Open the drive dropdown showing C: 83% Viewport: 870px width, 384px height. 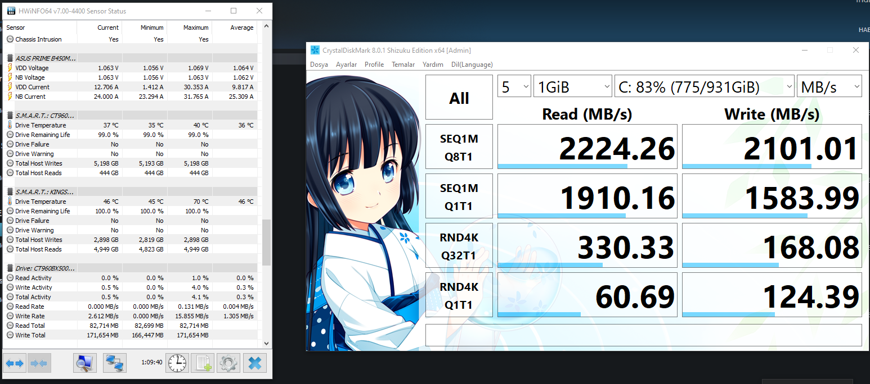pos(704,87)
